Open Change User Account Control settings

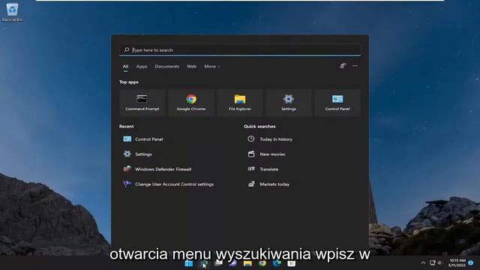click(168, 184)
